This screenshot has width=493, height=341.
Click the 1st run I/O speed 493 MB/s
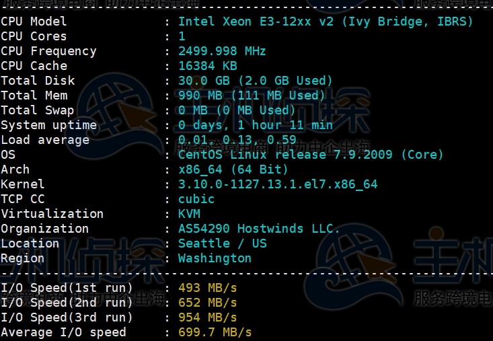(207, 288)
